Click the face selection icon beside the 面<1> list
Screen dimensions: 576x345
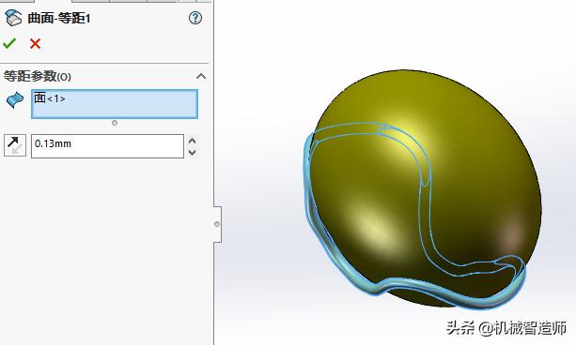tap(15, 99)
